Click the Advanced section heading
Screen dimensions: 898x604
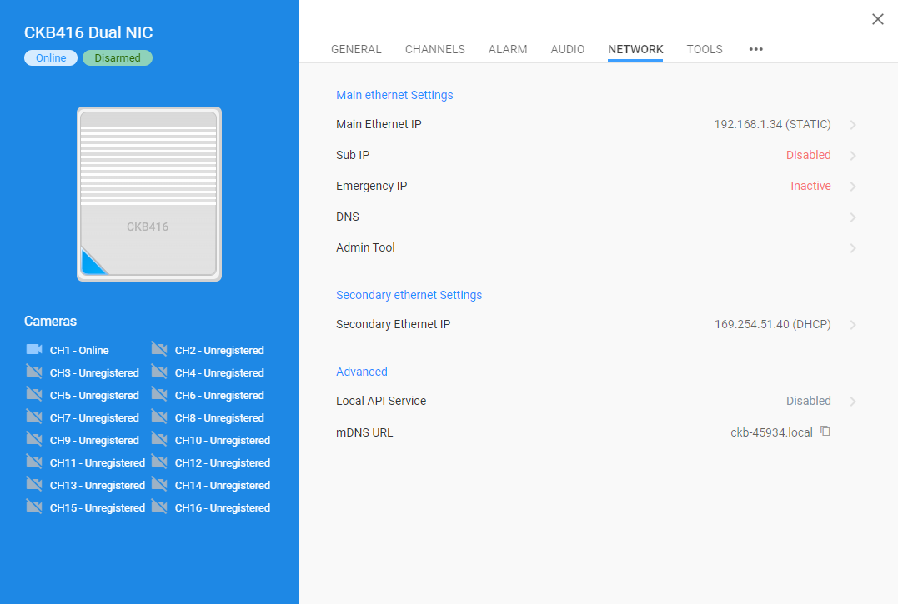coord(362,372)
